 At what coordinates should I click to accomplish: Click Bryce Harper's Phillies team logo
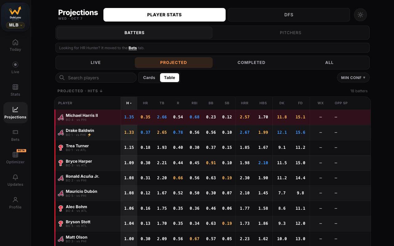61,163
